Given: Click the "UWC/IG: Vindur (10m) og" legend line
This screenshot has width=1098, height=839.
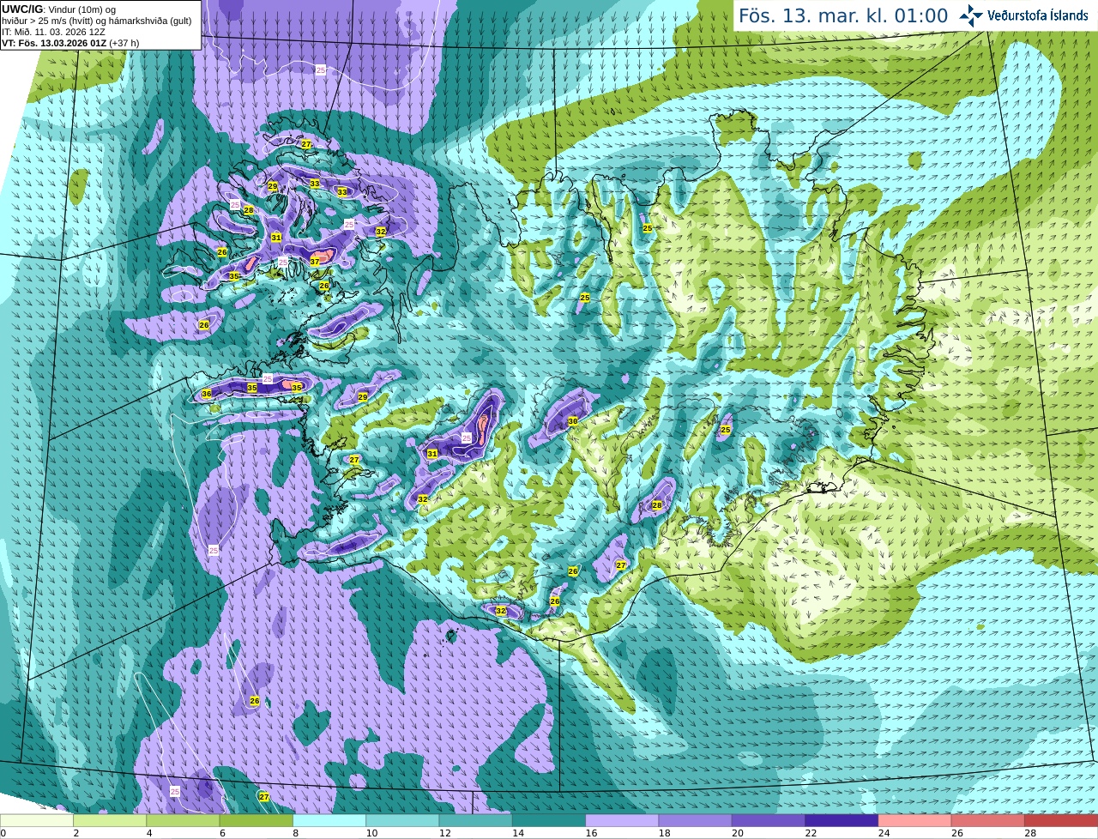Looking at the screenshot, I should click(x=58, y=9).
